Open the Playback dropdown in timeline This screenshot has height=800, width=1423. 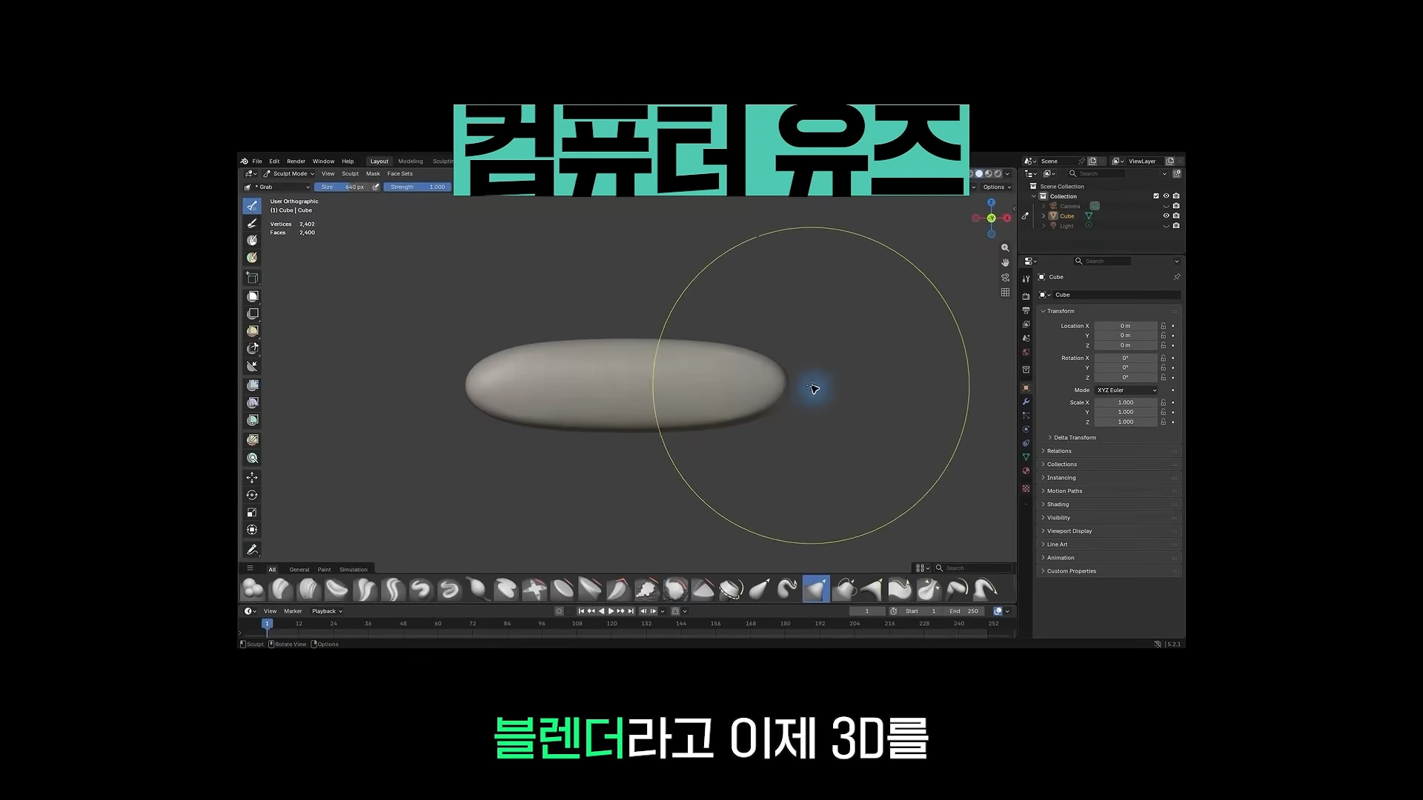327,611
